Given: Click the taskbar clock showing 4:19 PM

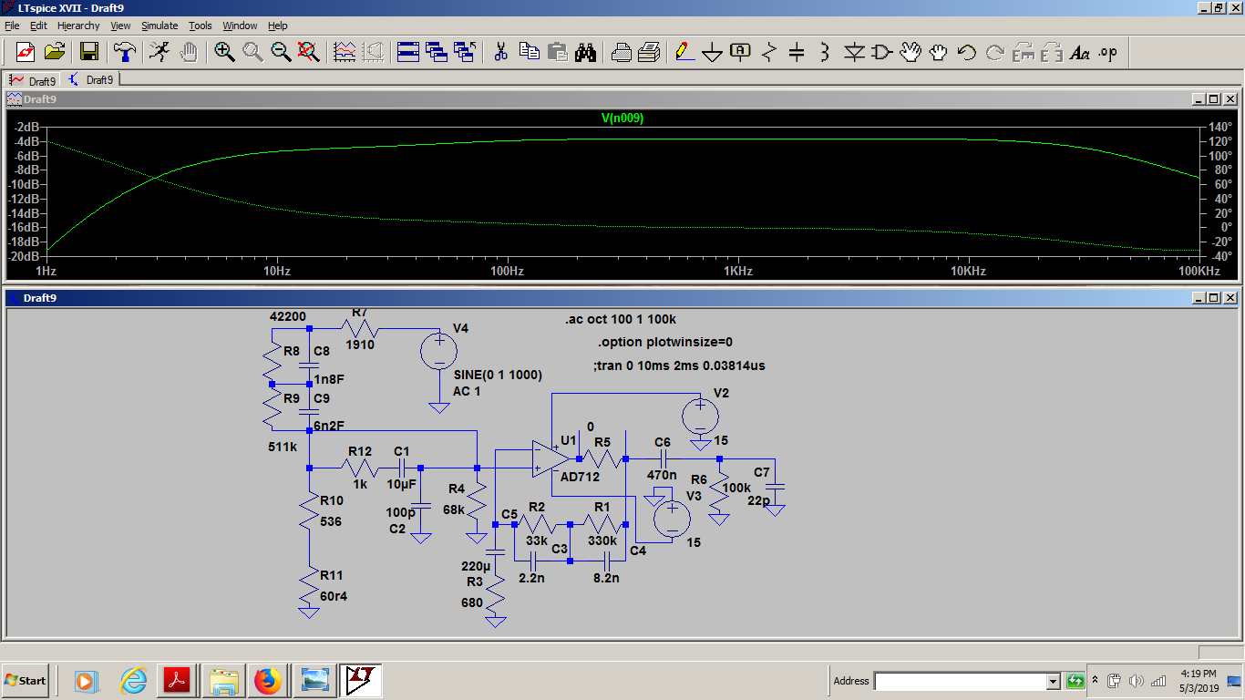Looking at the screenshot, I should (1198, 674).
